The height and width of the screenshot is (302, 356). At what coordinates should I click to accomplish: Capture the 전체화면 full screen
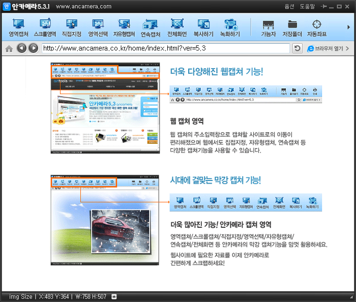(x=177, y=27)
